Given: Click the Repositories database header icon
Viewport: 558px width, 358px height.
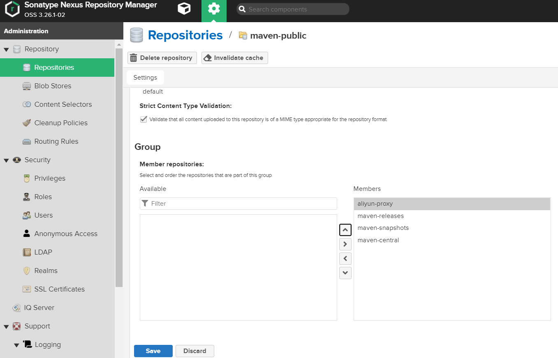Looking at the screenshot, I should click(x=137, y=35).
